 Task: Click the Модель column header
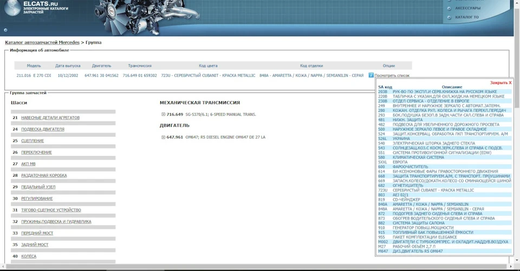[x=34, y=66]
